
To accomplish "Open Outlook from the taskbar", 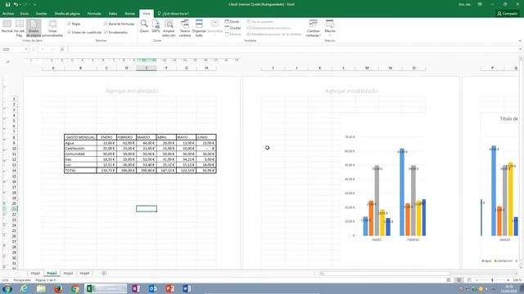I will (153, 288).
